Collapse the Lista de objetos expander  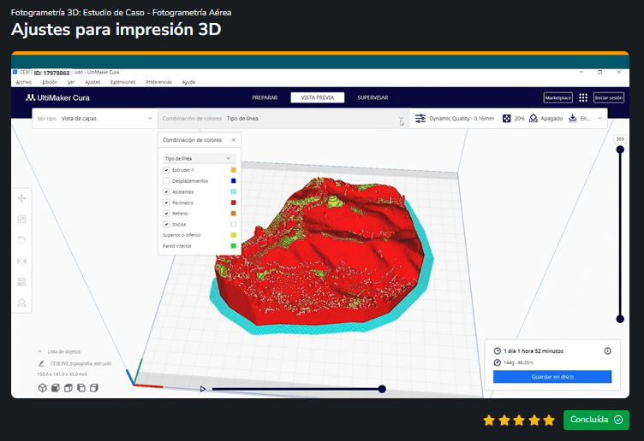pos(40,351)
